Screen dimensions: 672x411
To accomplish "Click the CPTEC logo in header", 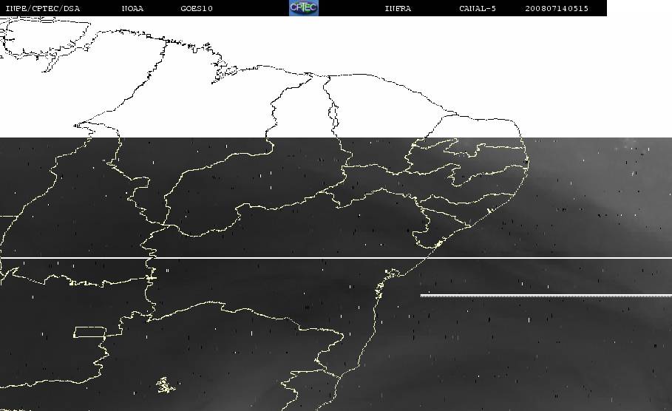I will (x=303, y=8).
